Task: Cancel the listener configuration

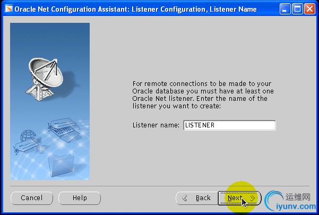Action: (32, 198)
